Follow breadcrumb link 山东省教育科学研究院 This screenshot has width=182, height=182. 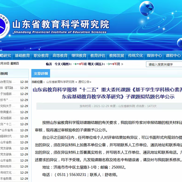pyautogui.click(x=60, y=82)
